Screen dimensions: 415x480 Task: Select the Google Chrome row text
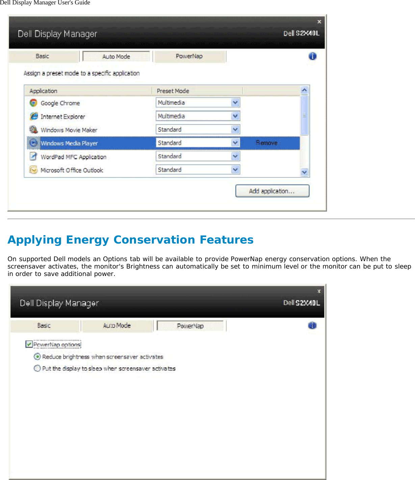60,103
